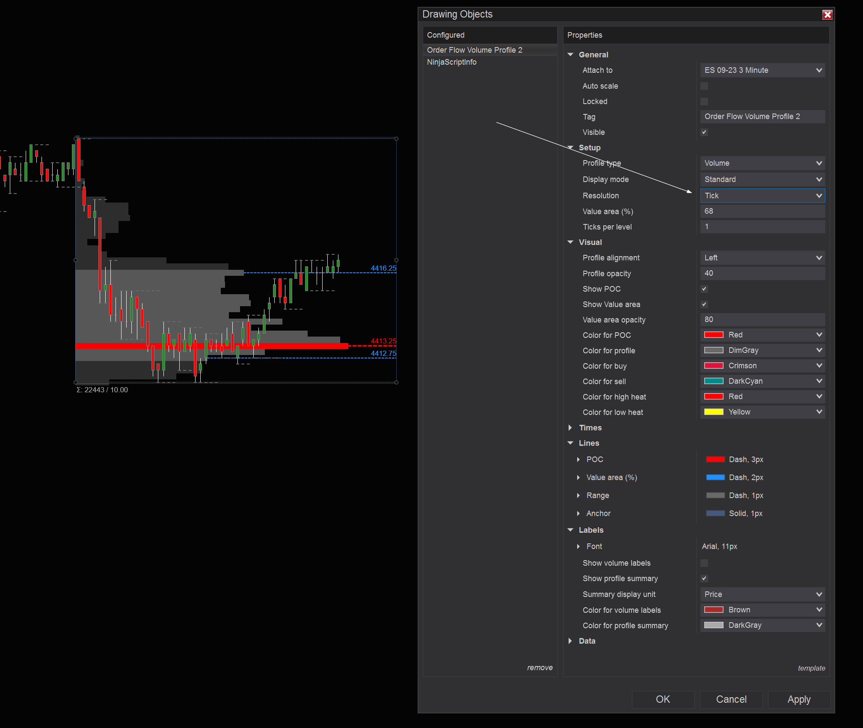
Task: Open Color for sell DarkCyan dropdown
Action: point(762,381)
